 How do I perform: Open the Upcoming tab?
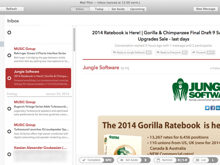[137, 9]
